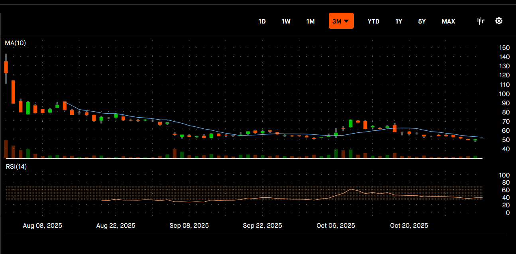516x254 pixels.
Task: Switch chart to YTD range
Action: click(x=373, y=22)
